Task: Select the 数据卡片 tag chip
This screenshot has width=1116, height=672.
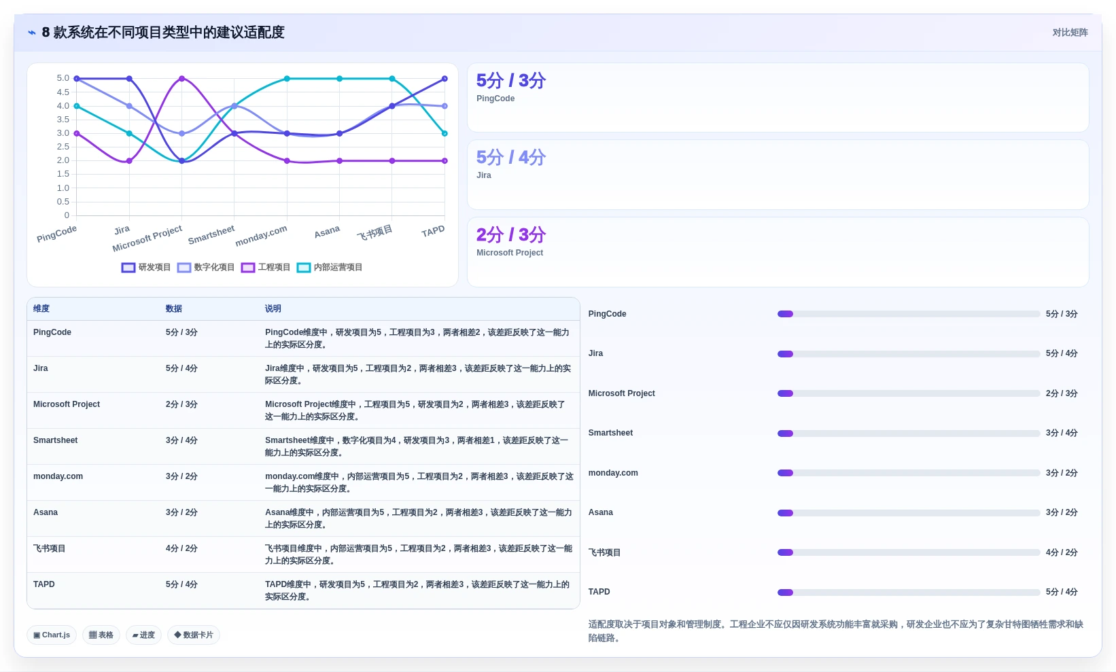Action: coord(194,635)
